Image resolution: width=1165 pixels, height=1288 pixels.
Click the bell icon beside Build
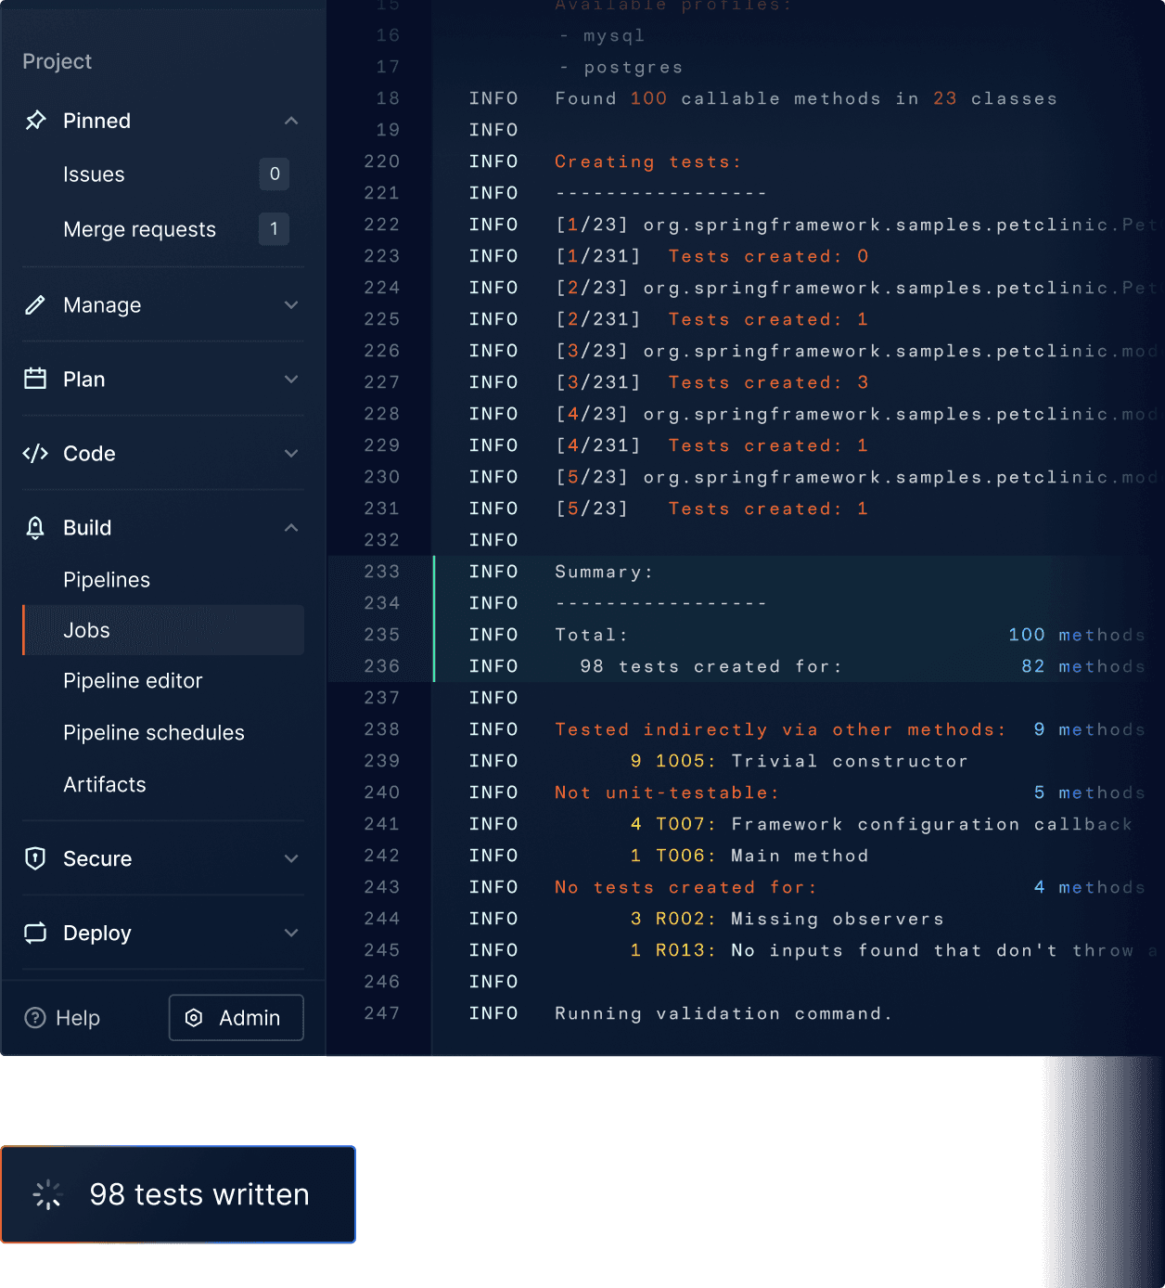point(35,527)
